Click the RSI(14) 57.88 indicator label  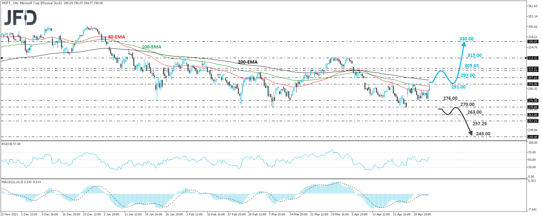pyautogui.click(x=11, y=144)
